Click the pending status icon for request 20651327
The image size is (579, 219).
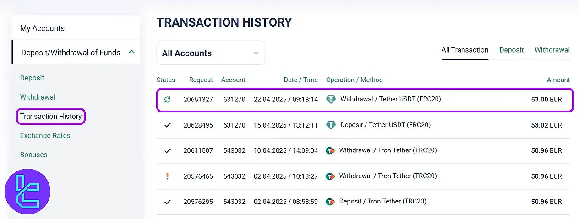pos(167,99)
